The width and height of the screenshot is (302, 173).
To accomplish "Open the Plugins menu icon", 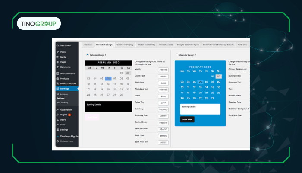I will pyautogui.click(x=57, y=115).
